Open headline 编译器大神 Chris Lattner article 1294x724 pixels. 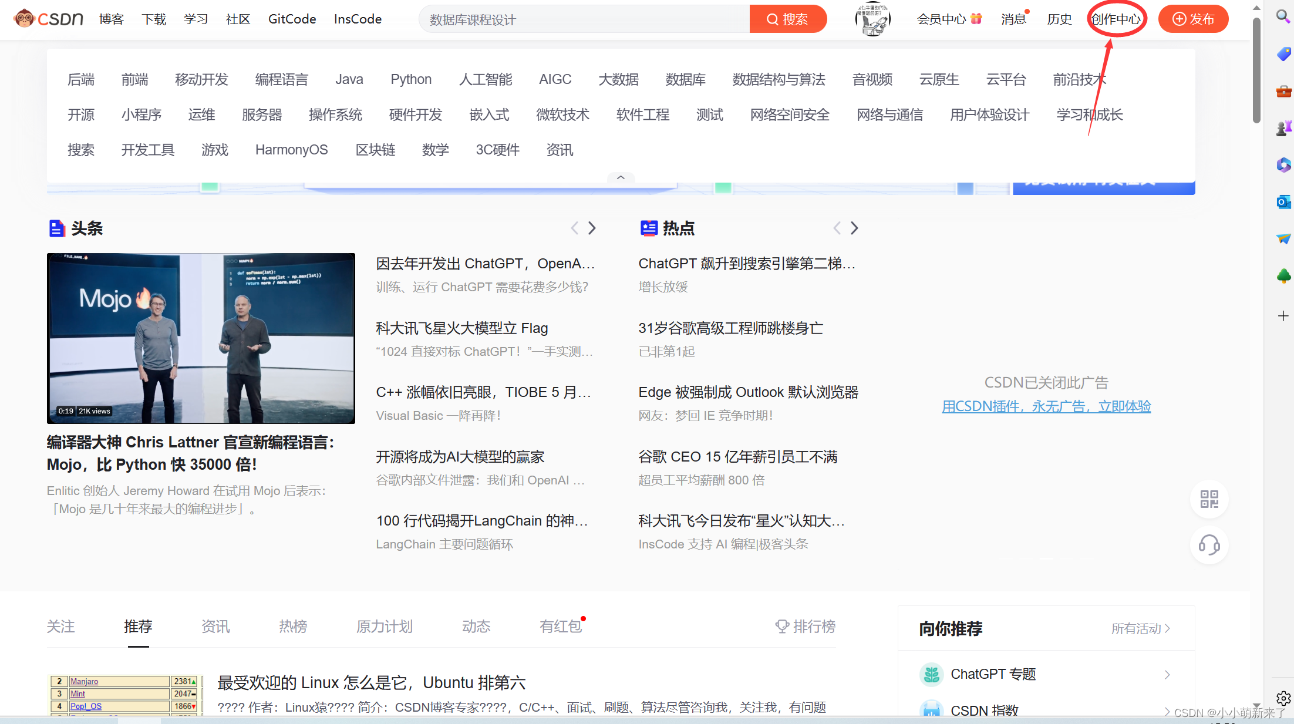tap(191, 453)
